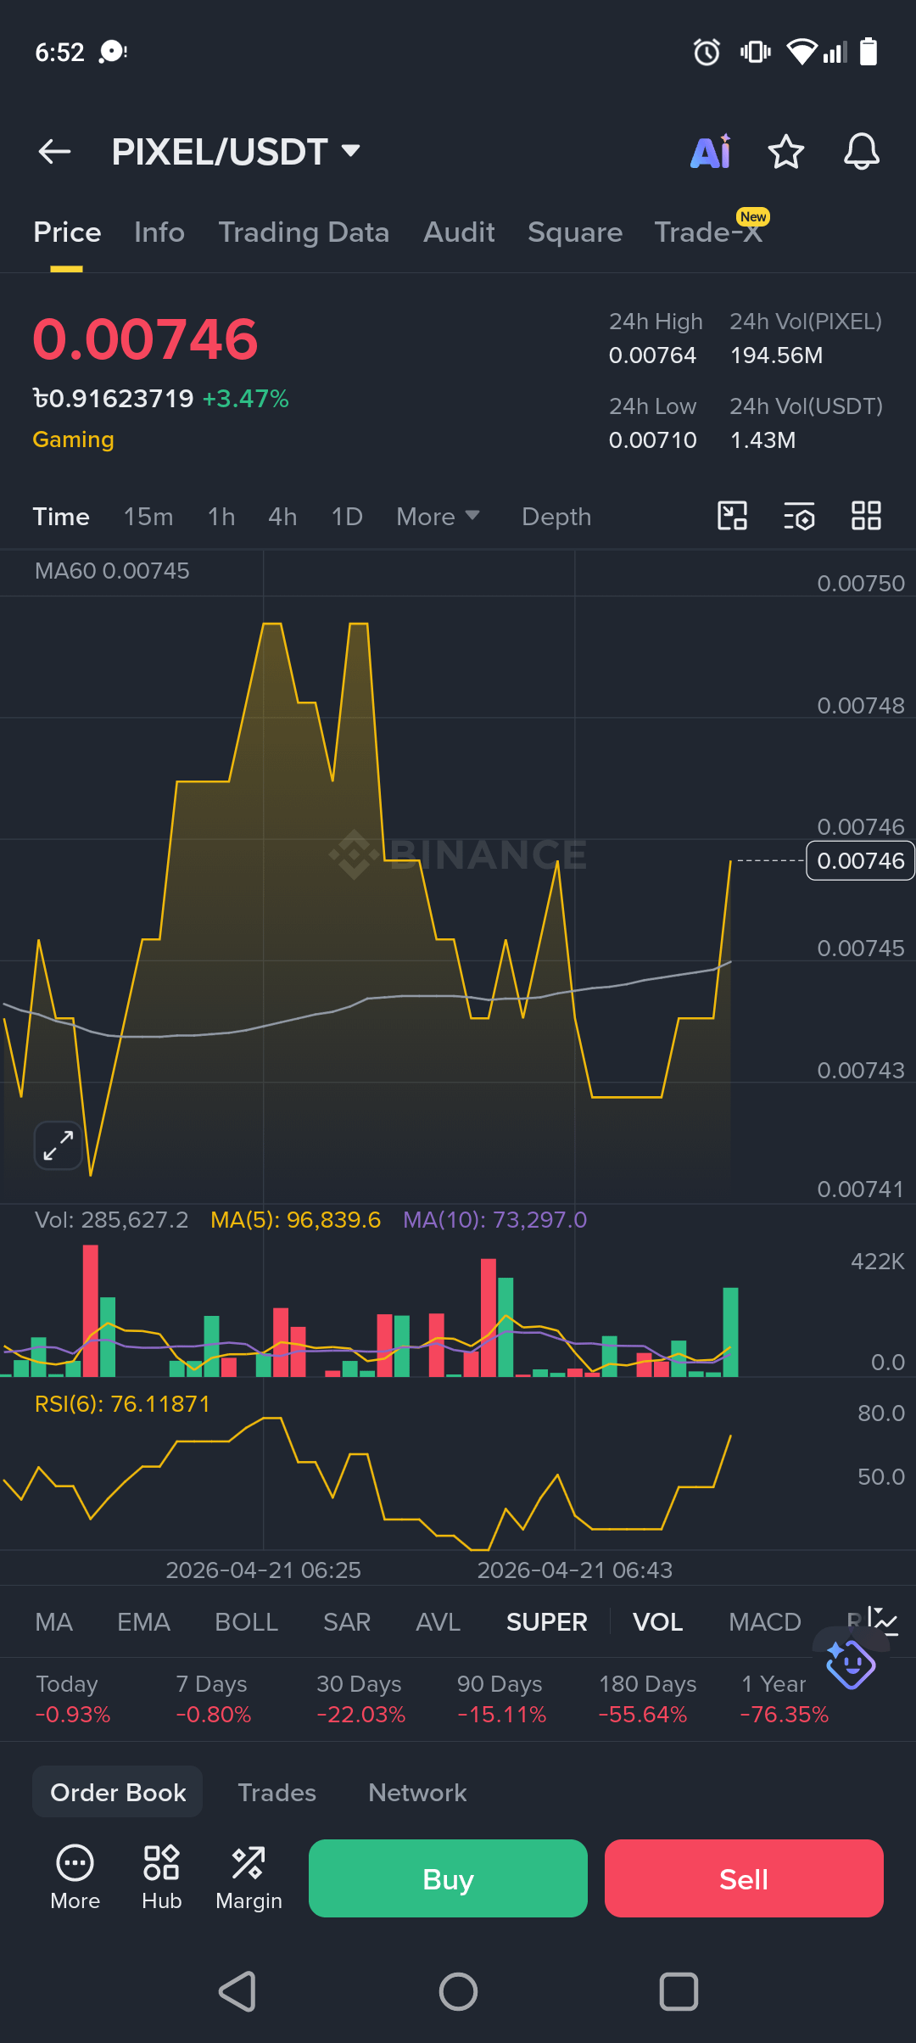Expand chart to fullscreen
Viewport: 916px width, 2043px height.
point(59,1145)
